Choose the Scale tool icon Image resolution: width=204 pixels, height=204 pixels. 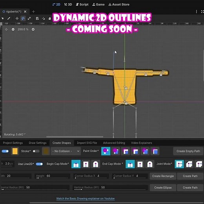[x=29, y=18]
